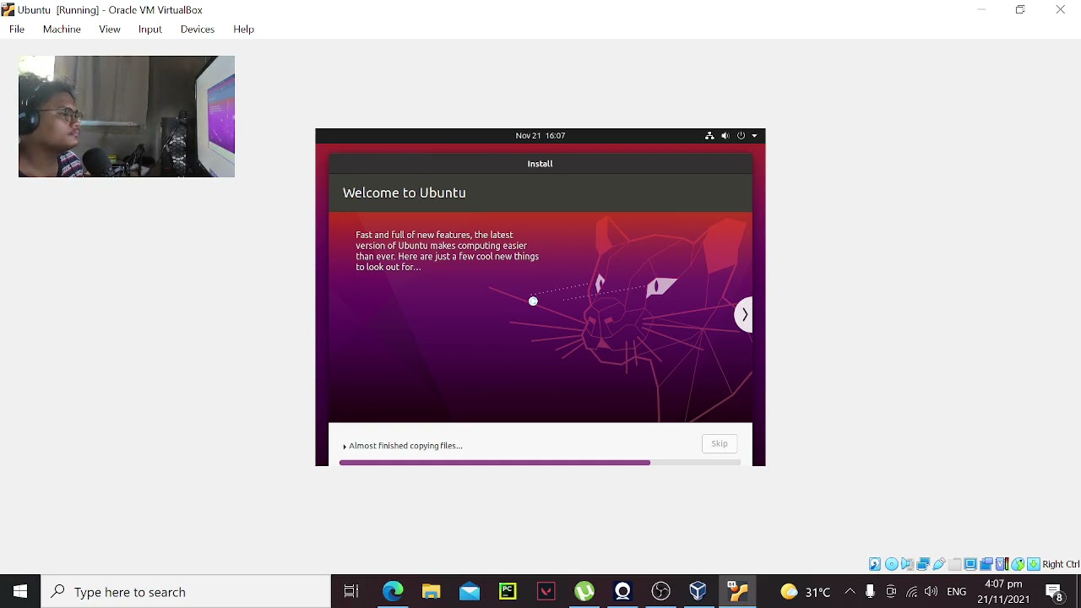Image resolution: width=1081 pixels, height=608 pixels.
Task: Go to next slide with right chevron
Action: [744, 315]
